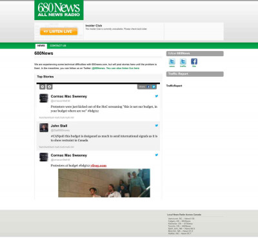Screen dimensions: 258x240
Task: Open John Stall's avatar
Action: point(44,128)
